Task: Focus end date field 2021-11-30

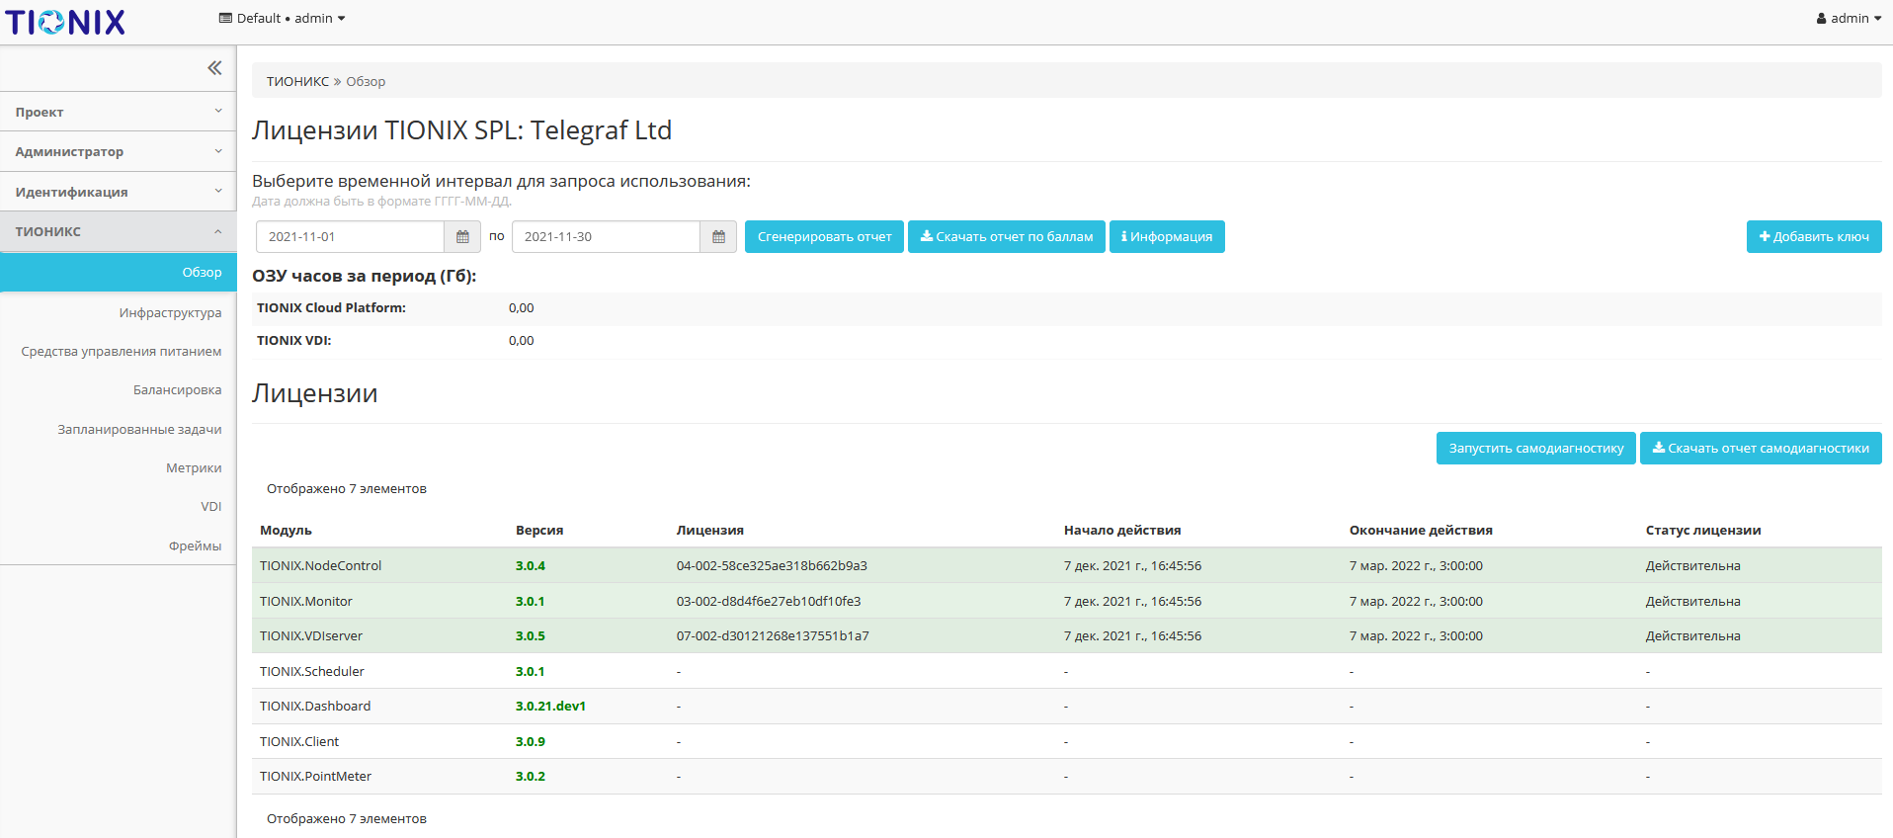Action: point(606,237)
